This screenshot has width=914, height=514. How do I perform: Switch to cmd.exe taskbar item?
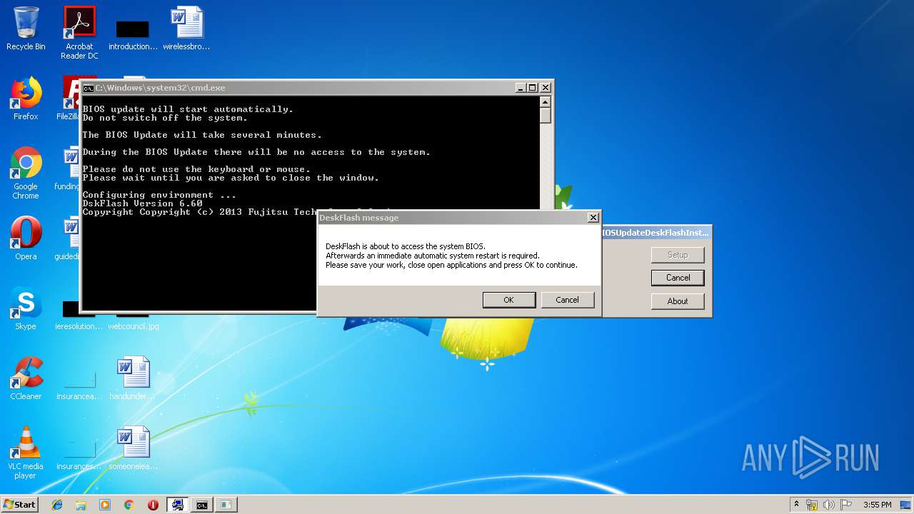202,505
